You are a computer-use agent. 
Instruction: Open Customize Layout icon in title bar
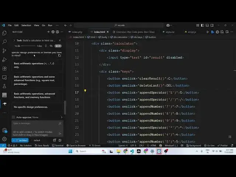pyautogui.click(x=198, y=25)
